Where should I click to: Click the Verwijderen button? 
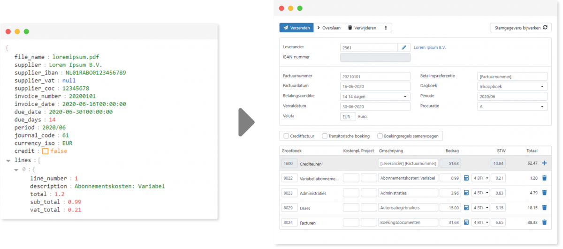[362, 28]
